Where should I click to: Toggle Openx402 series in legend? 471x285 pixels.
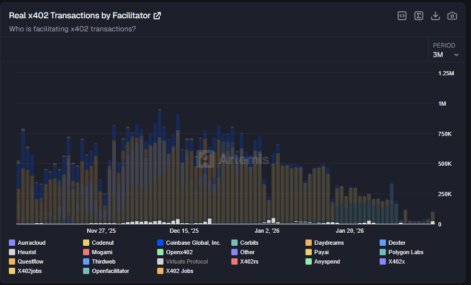click(175, 252)
